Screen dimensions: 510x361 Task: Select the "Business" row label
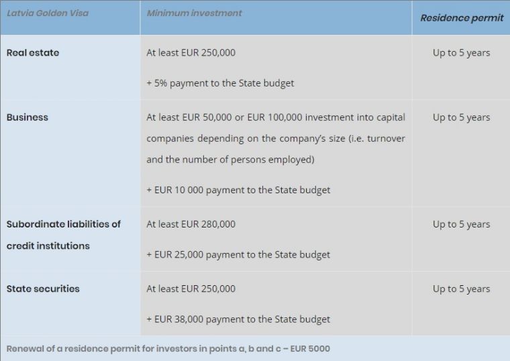point(28,117)
